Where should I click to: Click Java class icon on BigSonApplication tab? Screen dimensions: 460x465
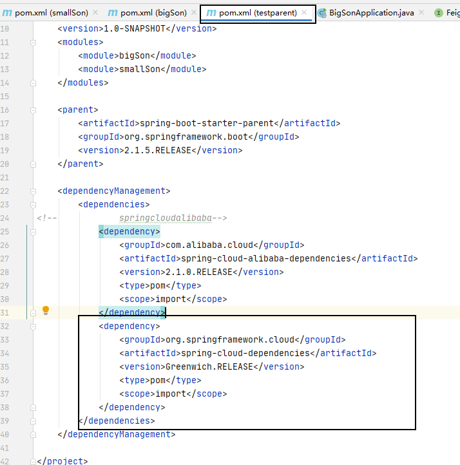[x=322, y=13]
